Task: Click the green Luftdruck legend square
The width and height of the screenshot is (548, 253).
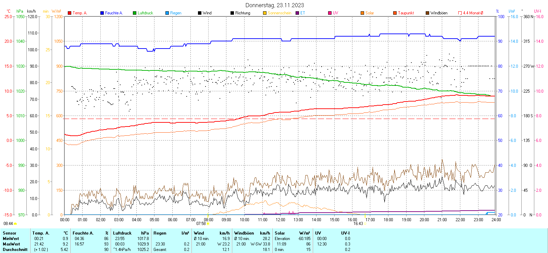Action: point(135,13)
